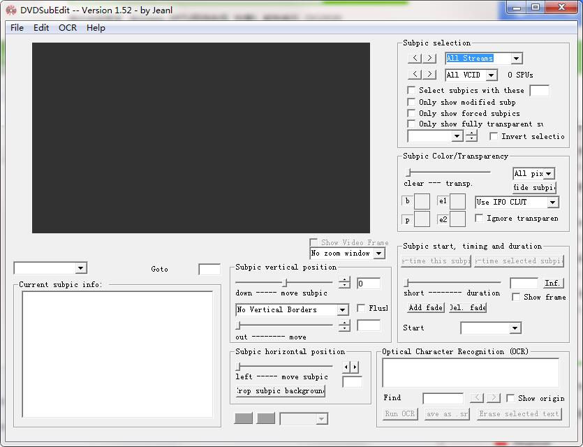The width and height of the screenshot is (583, 447).
Task: Click the b color swatch box
Action: [422, 201]
